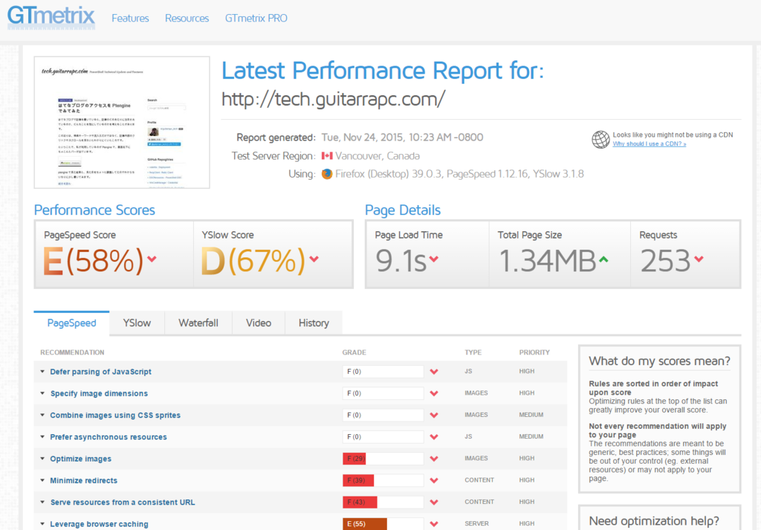Open the Waterfall tab
Viewport: 761px width, 530px height.
point(198,323)
